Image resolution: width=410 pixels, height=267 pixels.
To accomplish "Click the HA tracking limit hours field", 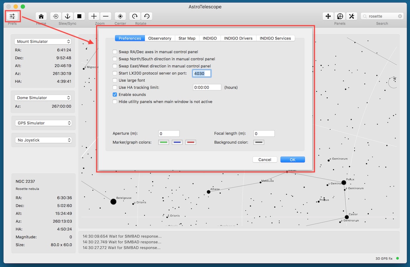I will pos(207,88).
